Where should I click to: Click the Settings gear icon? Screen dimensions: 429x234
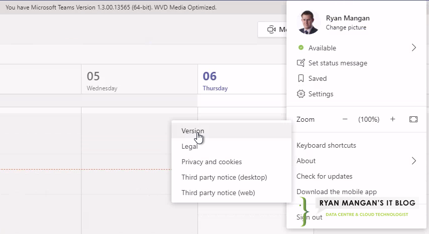(x=300, y=94)
